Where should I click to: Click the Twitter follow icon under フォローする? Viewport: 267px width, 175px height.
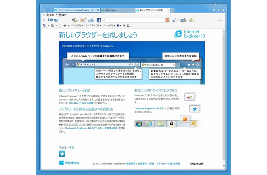click(62, 154)
